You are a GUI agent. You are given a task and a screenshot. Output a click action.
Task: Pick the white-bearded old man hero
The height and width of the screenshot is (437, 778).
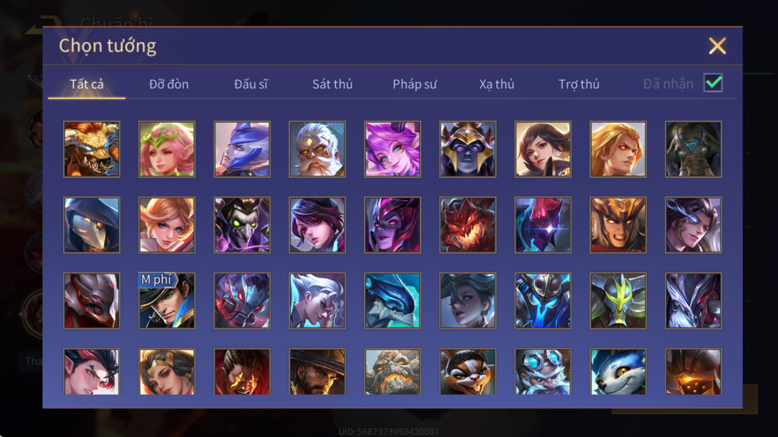point(317,149)
